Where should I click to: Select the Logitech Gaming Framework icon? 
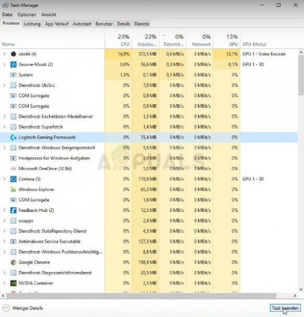tap(13, 137)
